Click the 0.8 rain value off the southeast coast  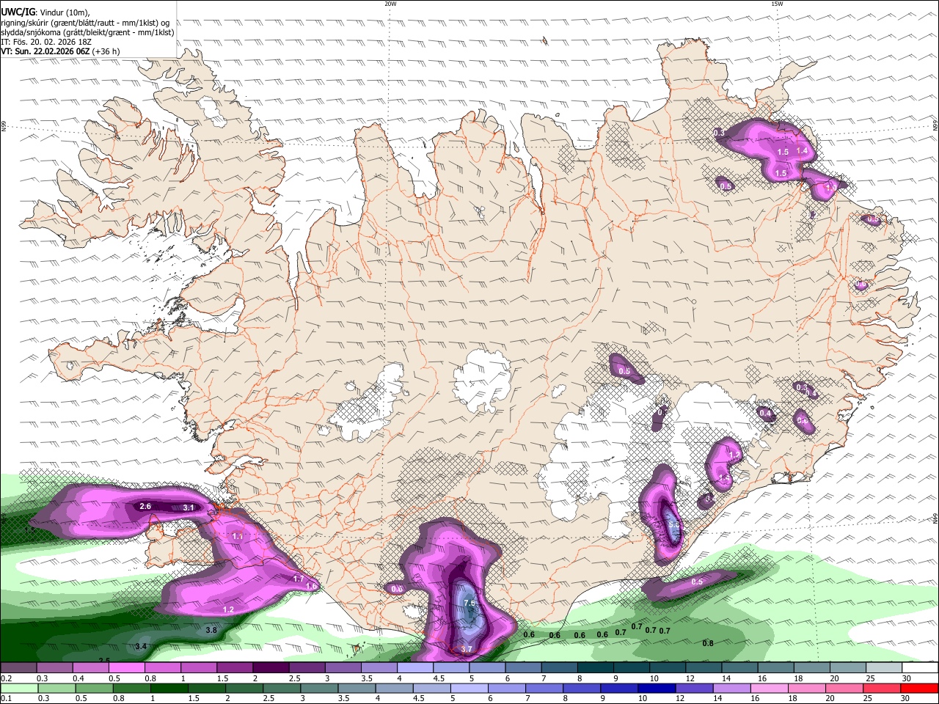point(708,643)
